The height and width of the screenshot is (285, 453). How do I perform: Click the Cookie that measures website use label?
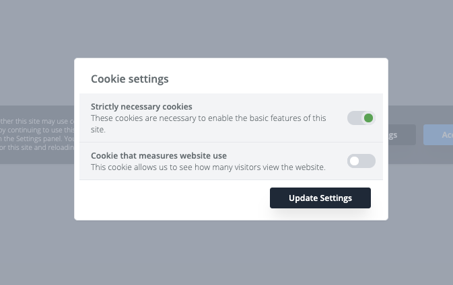click(159, 155)
